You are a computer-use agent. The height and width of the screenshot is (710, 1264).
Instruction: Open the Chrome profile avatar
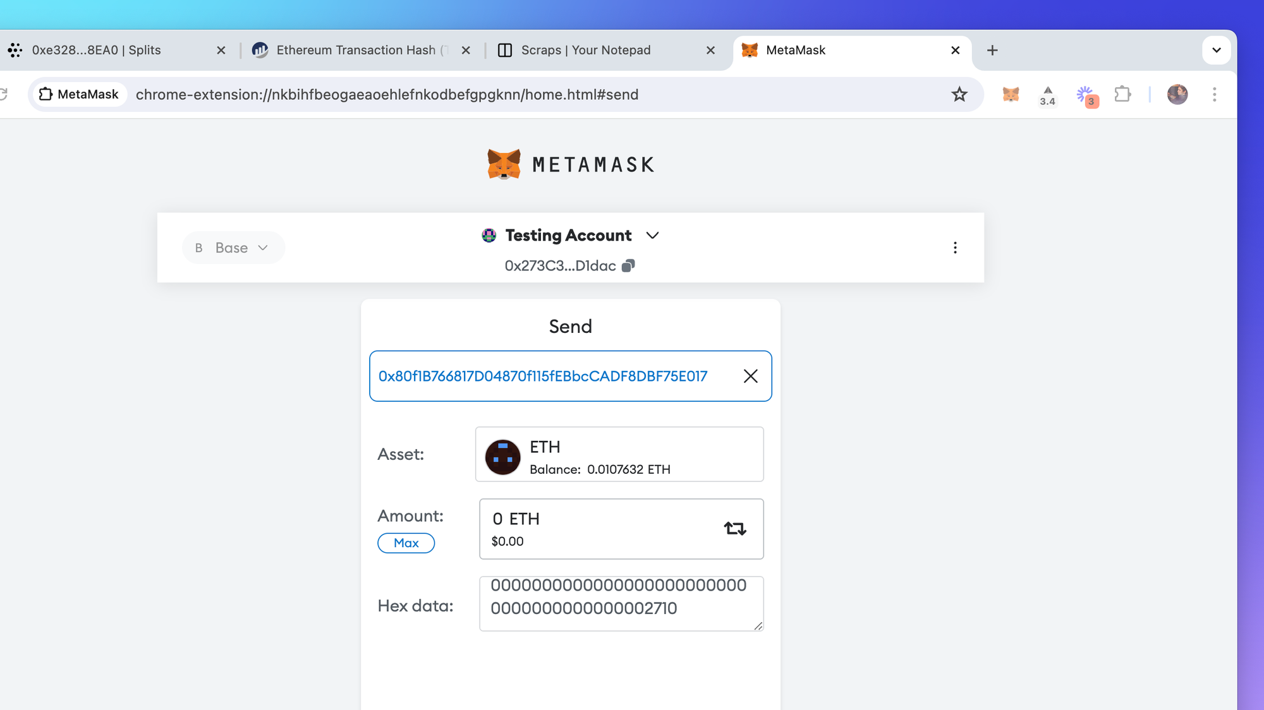[1177, 95]
